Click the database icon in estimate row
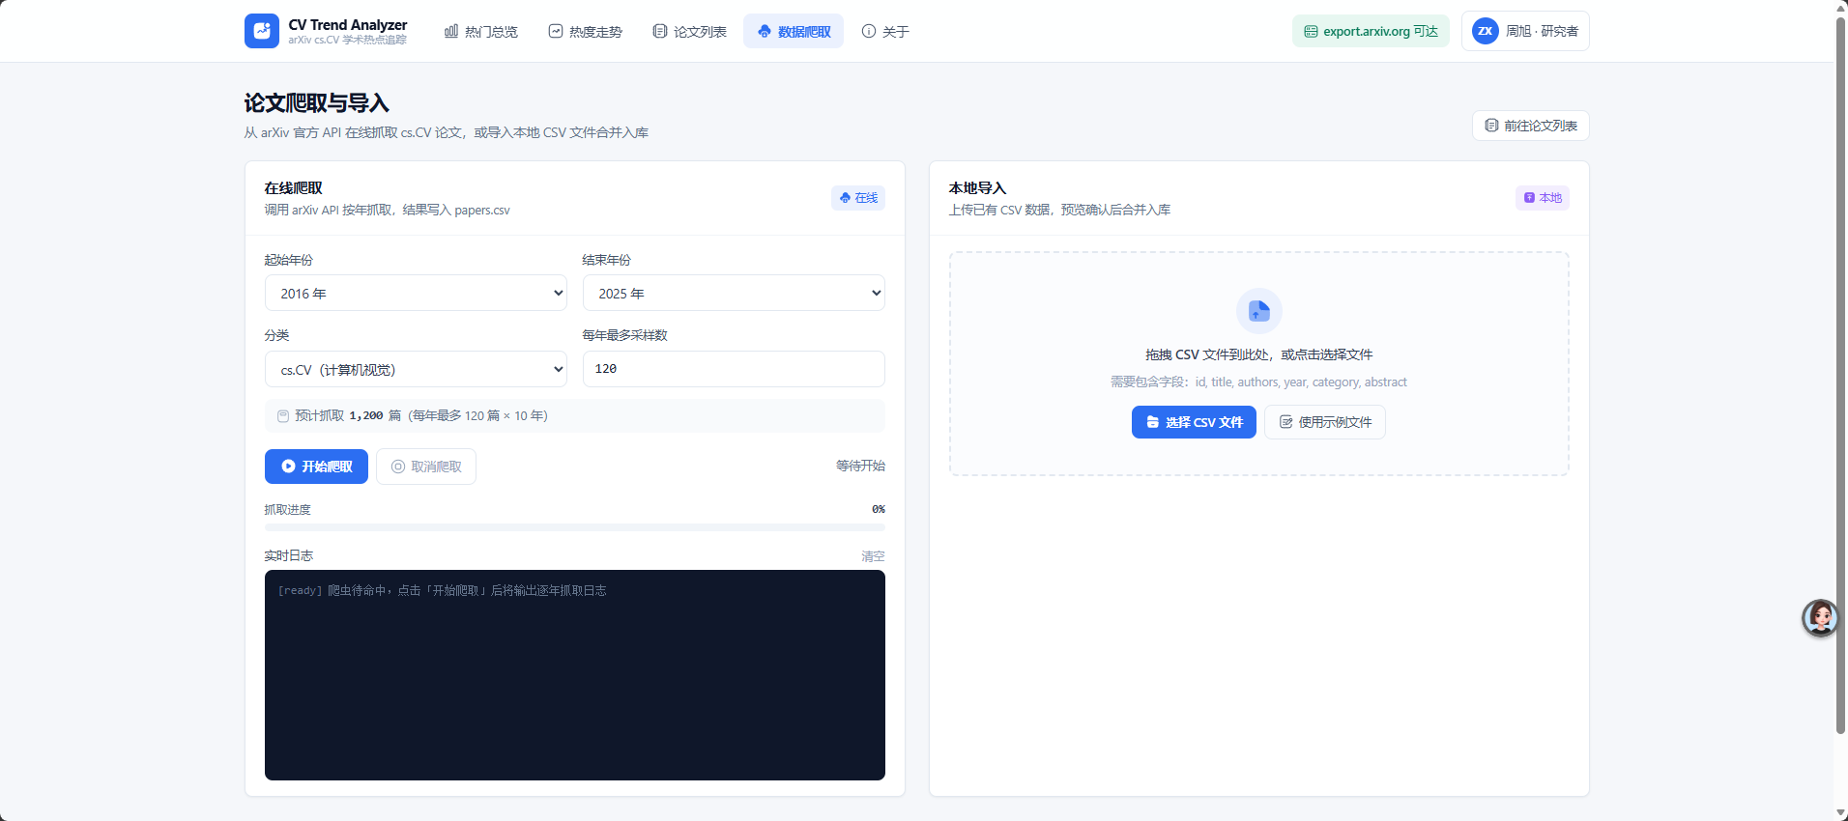The image size is (1848, 821). pyautogui.click(x=283, y=416)
